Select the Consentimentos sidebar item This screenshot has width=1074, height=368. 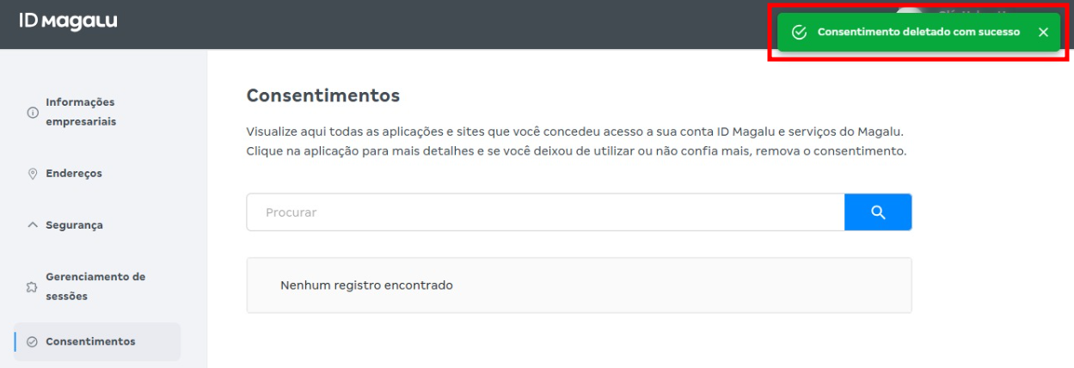tap(90, 341)
